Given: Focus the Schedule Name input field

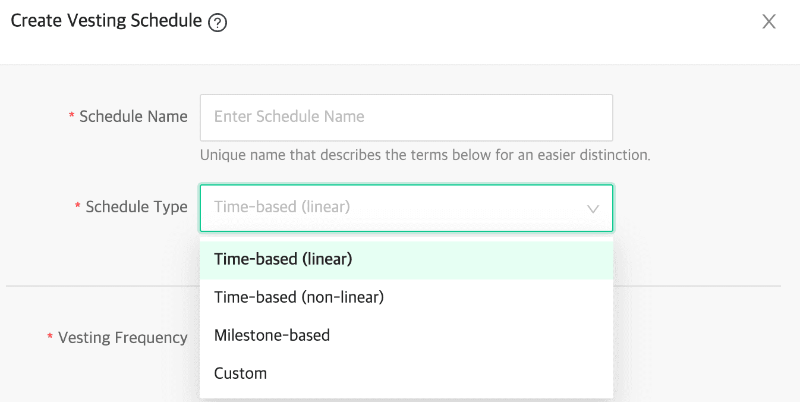Looking at the screenshot, I should pyautogui.click(x=406, y=117).
